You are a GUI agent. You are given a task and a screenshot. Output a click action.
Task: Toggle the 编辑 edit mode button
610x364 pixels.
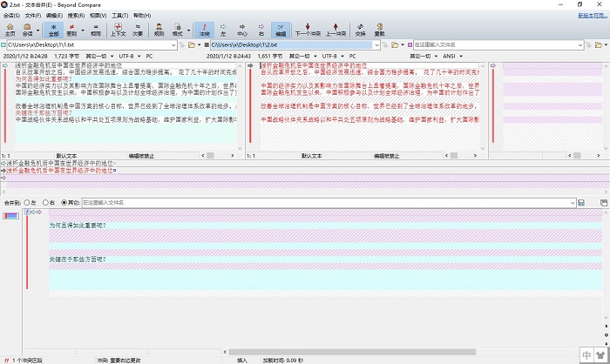coord(281,30)
